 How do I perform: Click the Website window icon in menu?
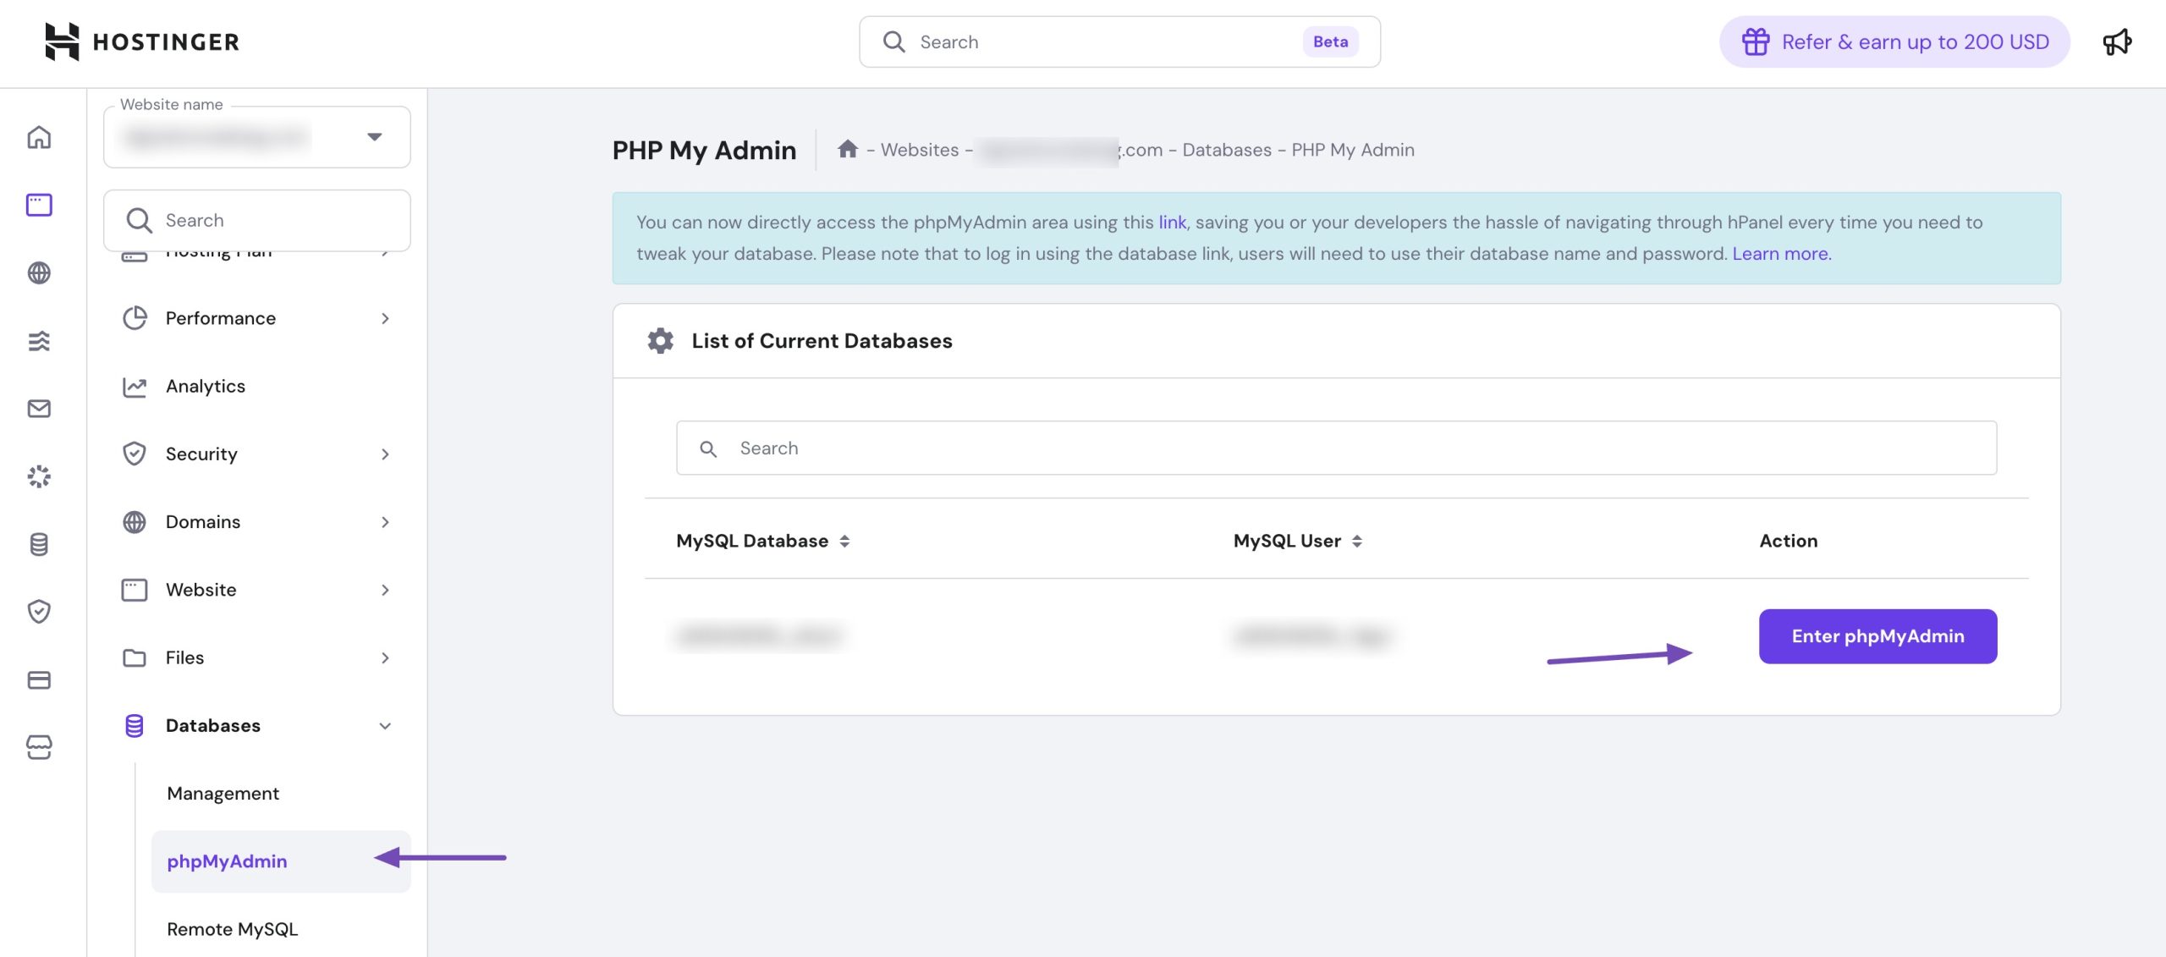[135, 590]
